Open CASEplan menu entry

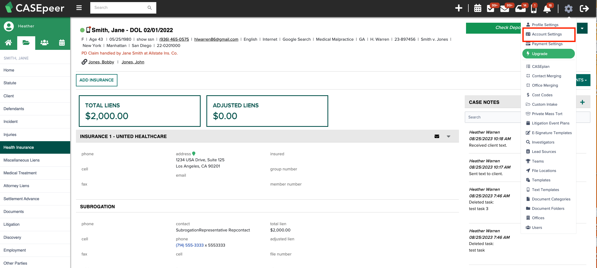tap(541, 67)
